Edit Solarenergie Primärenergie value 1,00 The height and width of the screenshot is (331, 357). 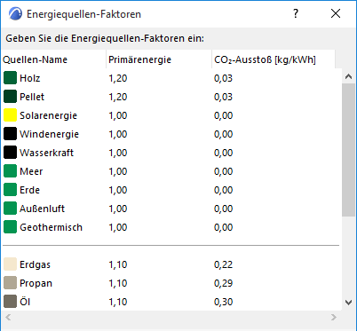point(118,115)
